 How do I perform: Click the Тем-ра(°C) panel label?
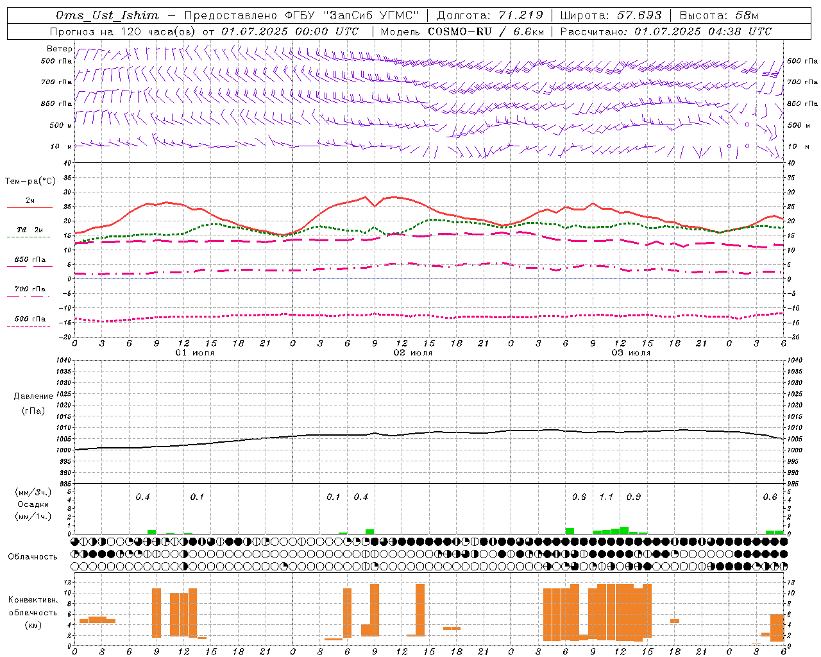point(30,182)
